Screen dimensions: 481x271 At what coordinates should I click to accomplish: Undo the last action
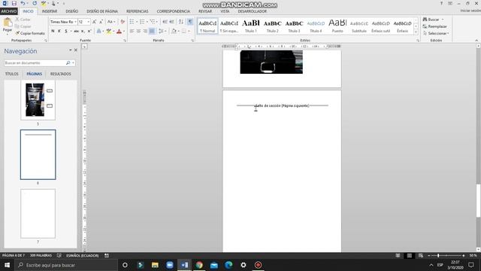coord(23,3)
